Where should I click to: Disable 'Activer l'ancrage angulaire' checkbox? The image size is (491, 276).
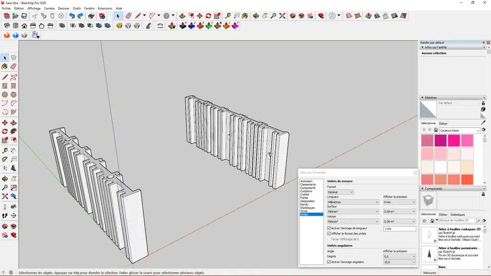[x=328, y=262]
